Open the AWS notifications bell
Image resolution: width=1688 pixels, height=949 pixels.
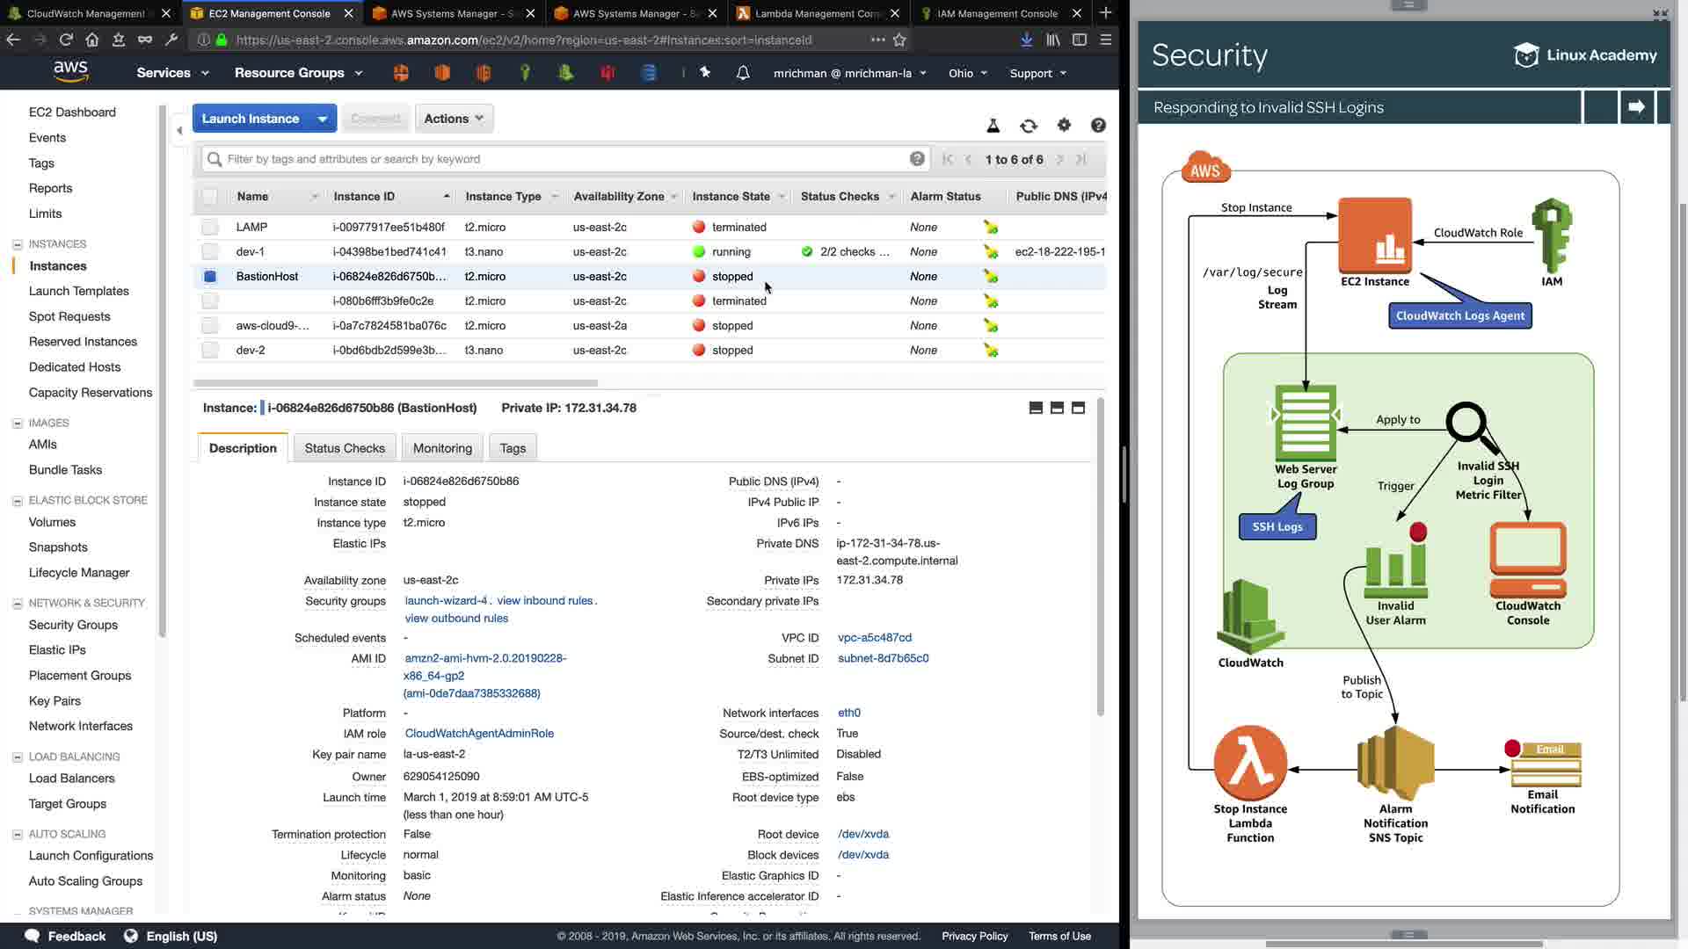743,73
